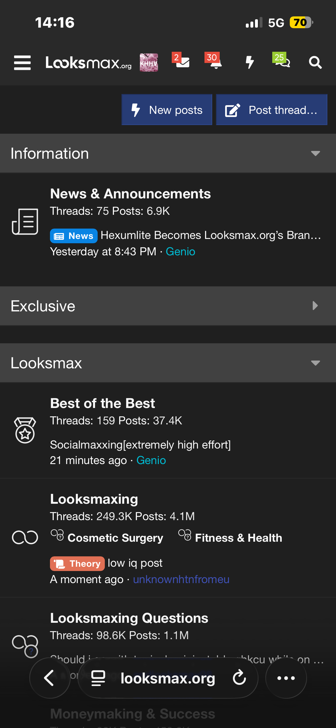This screenshot has width=336, height=728.
Task: Collapse the Information category arrow
Action: click(315, 153)
